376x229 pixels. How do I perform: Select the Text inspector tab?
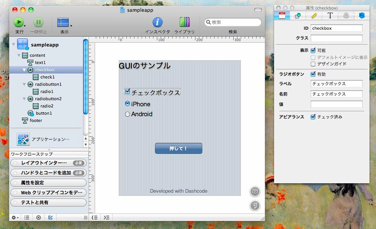point(330,16)
